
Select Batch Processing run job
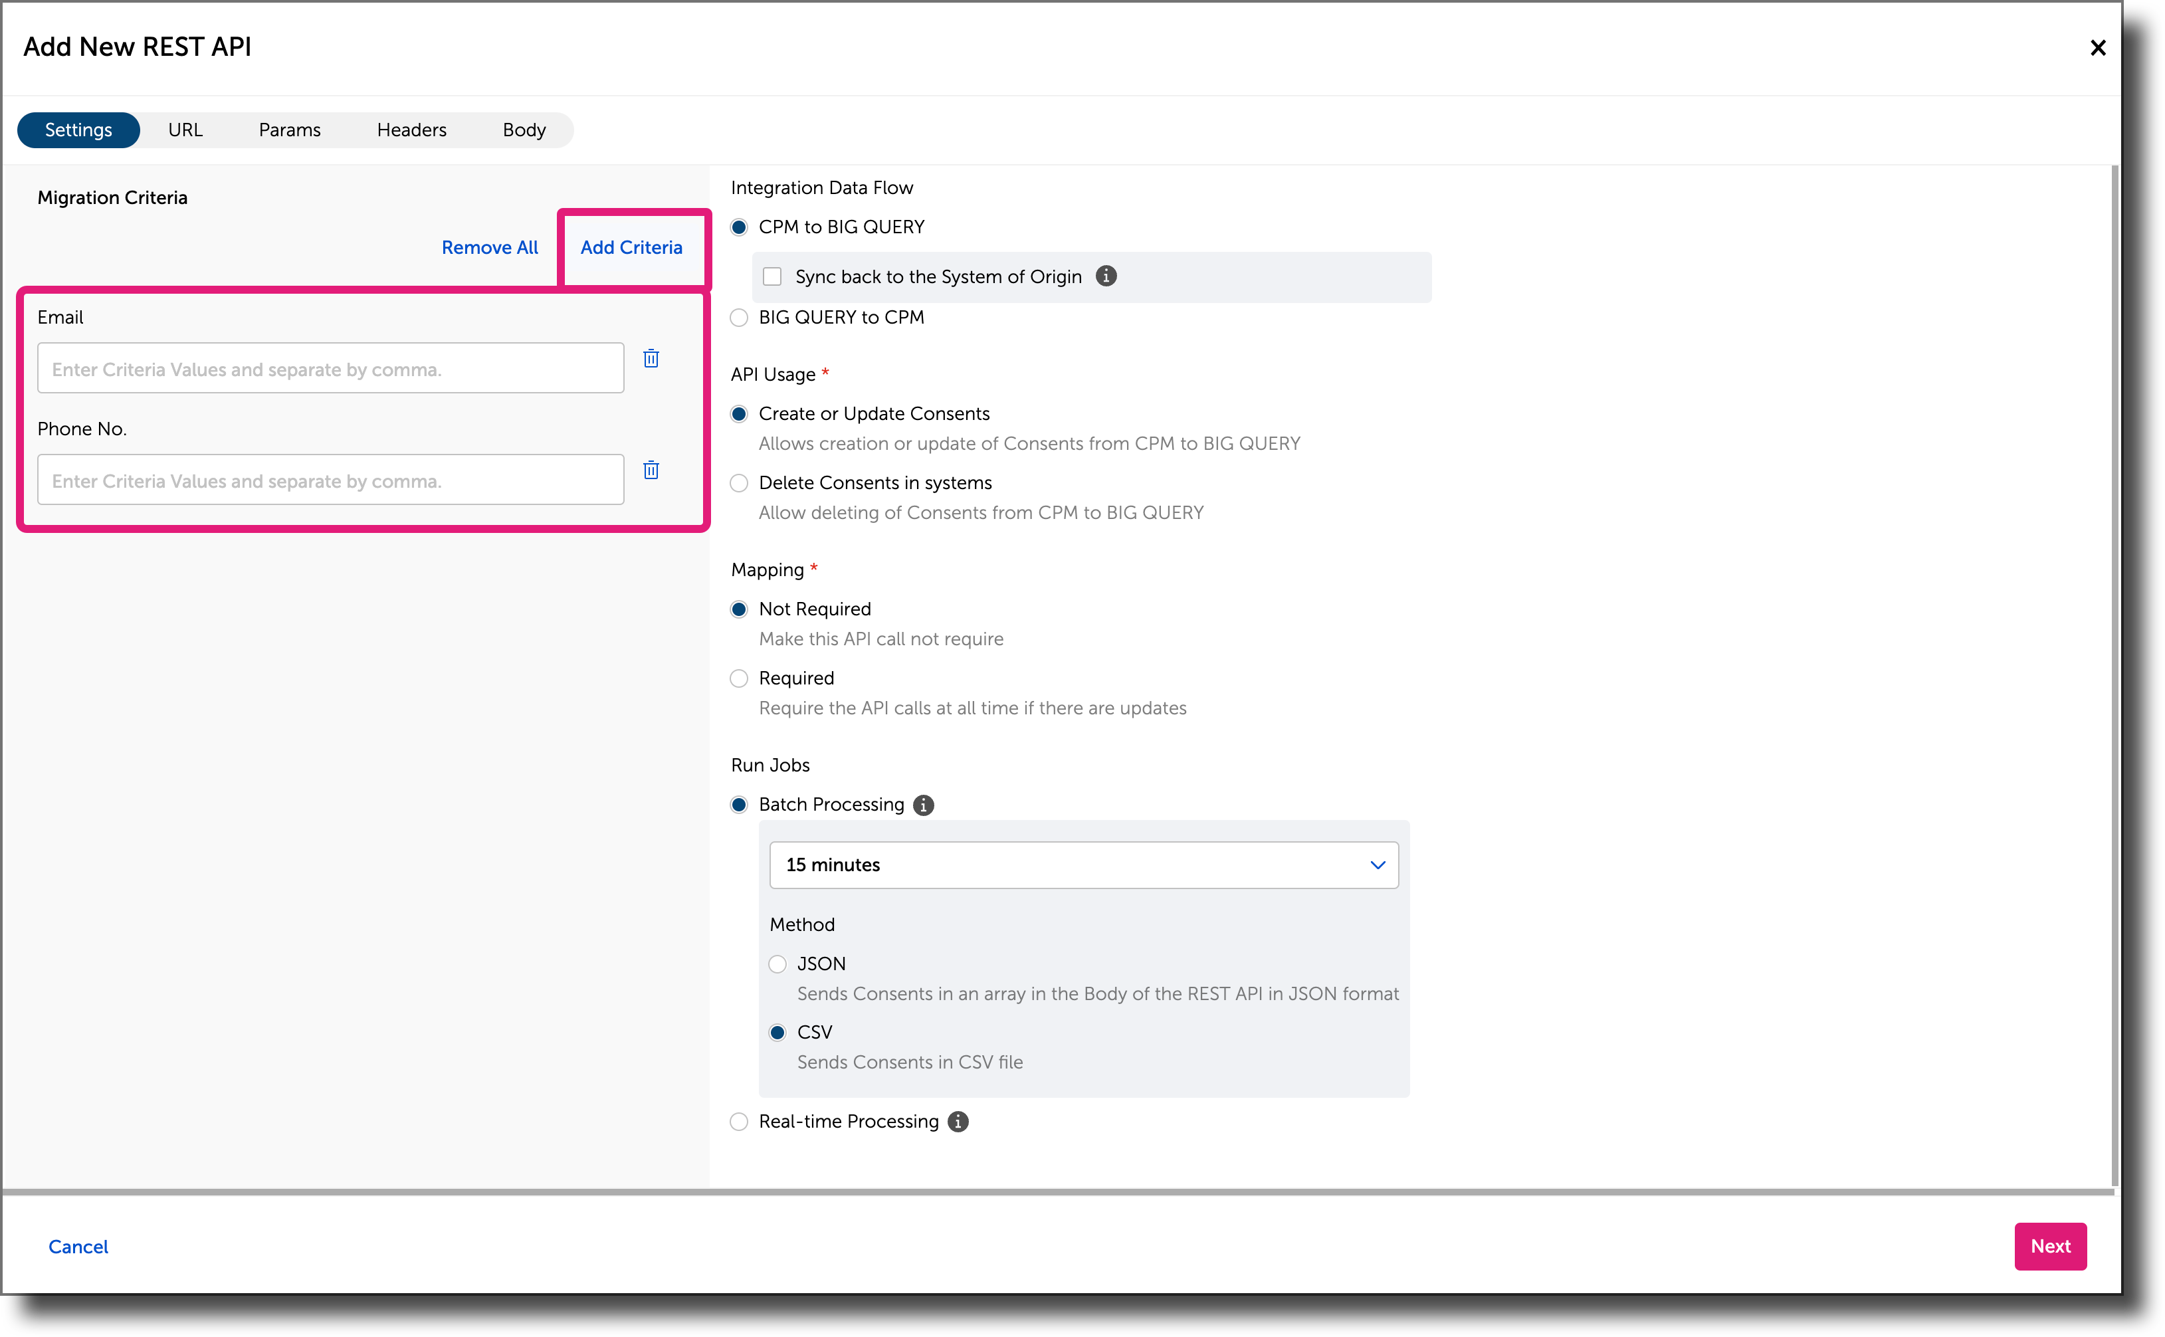click(739, 805)
